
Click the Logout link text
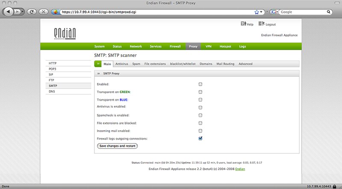(x=271, y=24)
